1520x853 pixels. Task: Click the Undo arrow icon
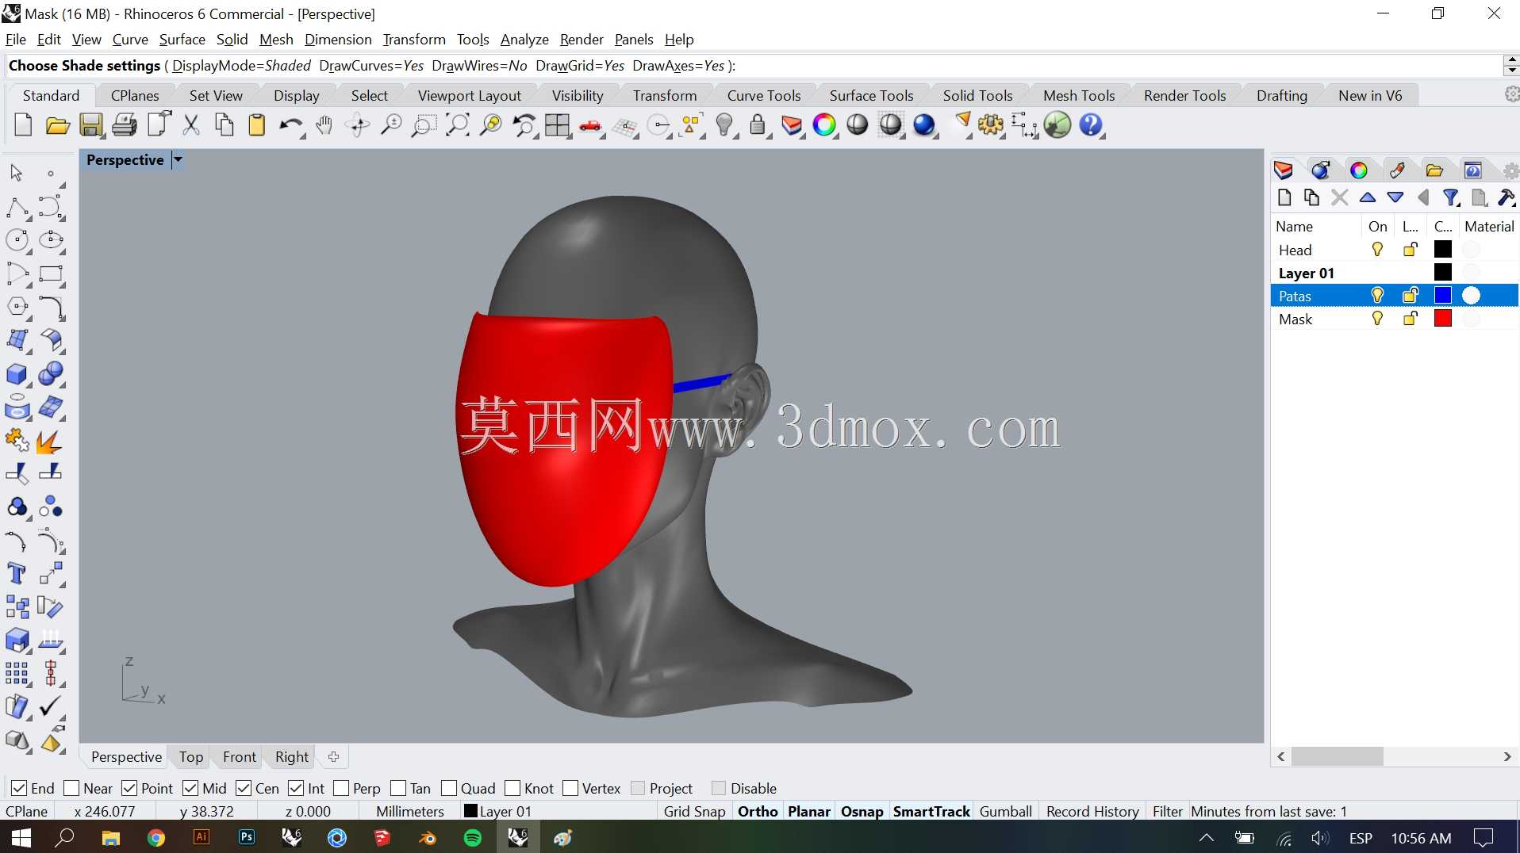(x=290, y=125)
